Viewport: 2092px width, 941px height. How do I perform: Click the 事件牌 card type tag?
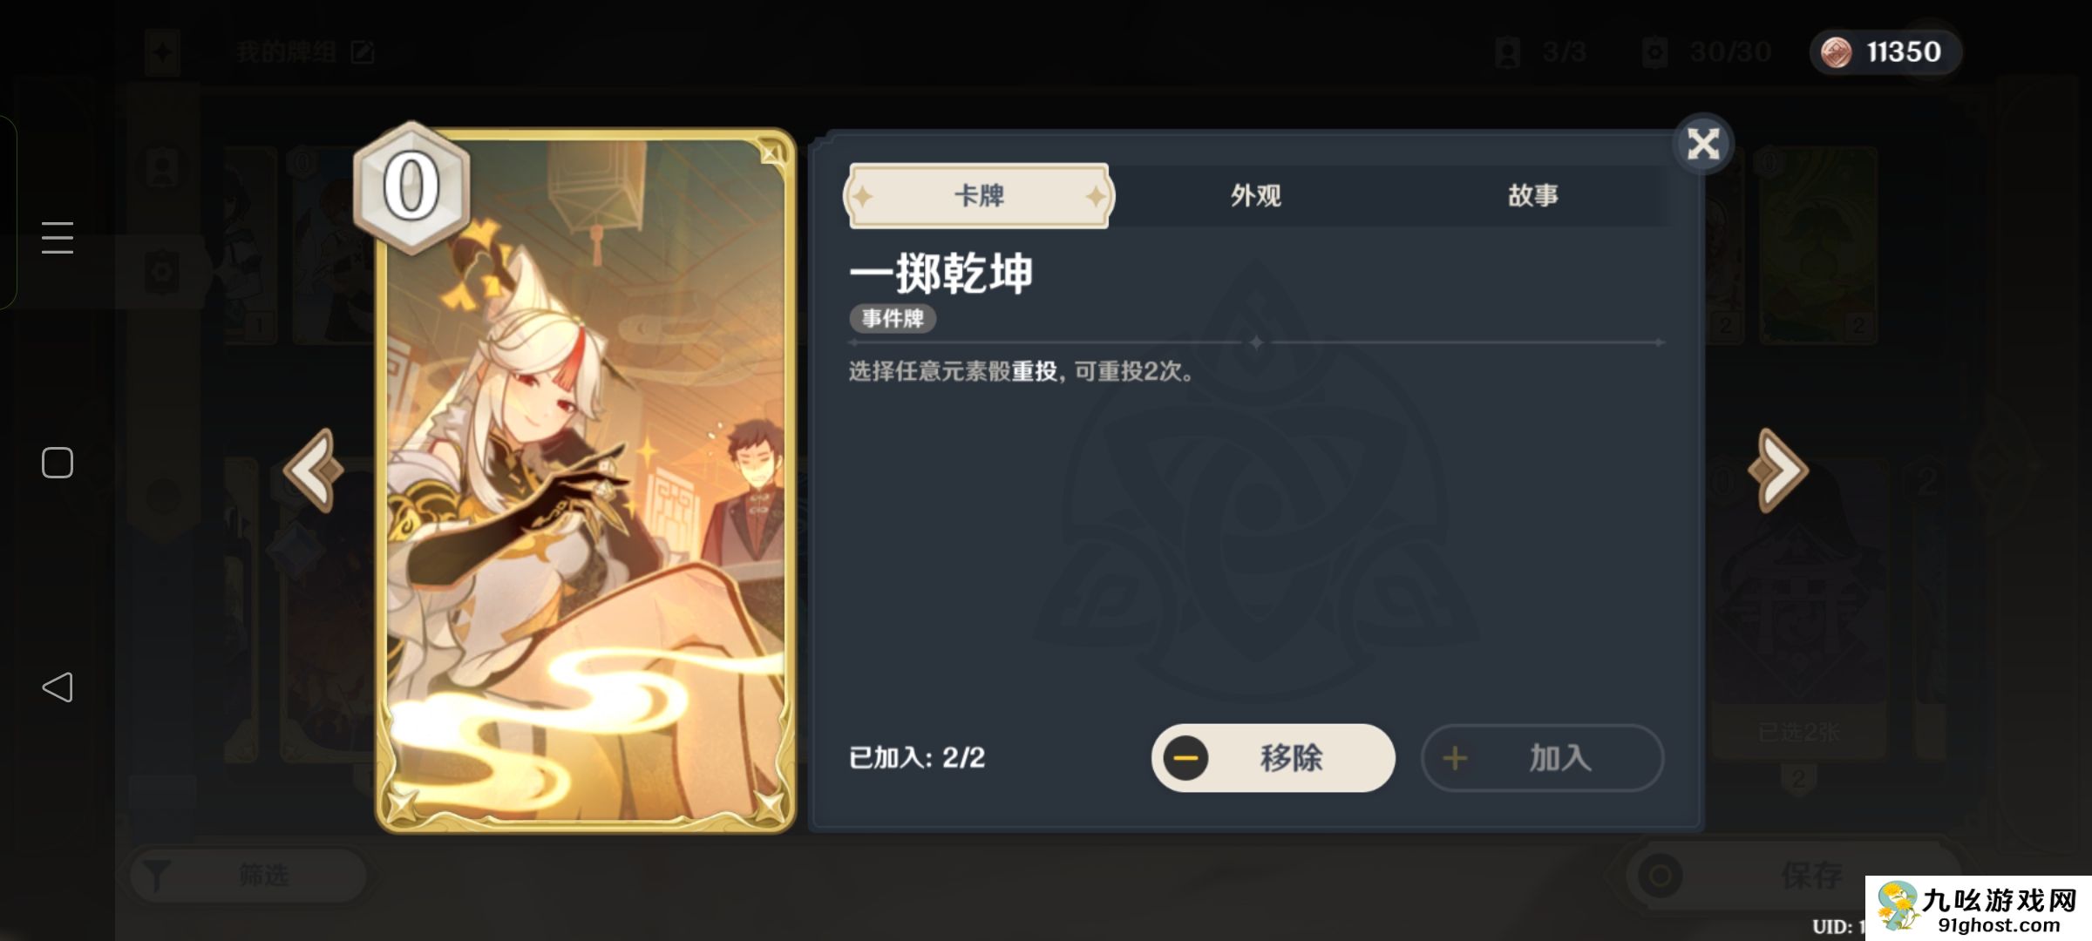[x=893, y=319]
